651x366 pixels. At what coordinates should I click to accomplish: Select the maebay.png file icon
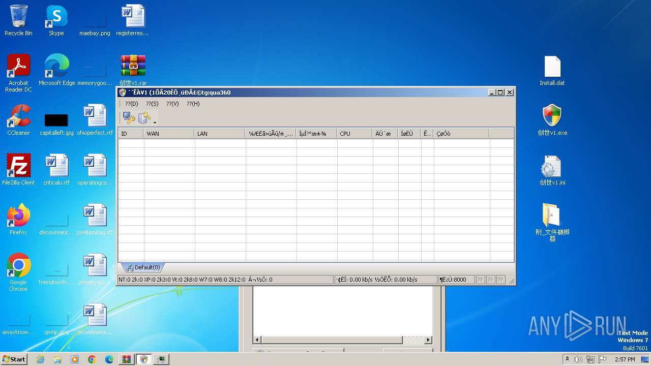[x=95, y=21]
